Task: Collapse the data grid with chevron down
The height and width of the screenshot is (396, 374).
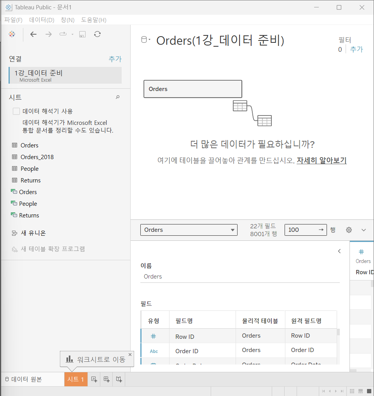Action: point(364,230)
